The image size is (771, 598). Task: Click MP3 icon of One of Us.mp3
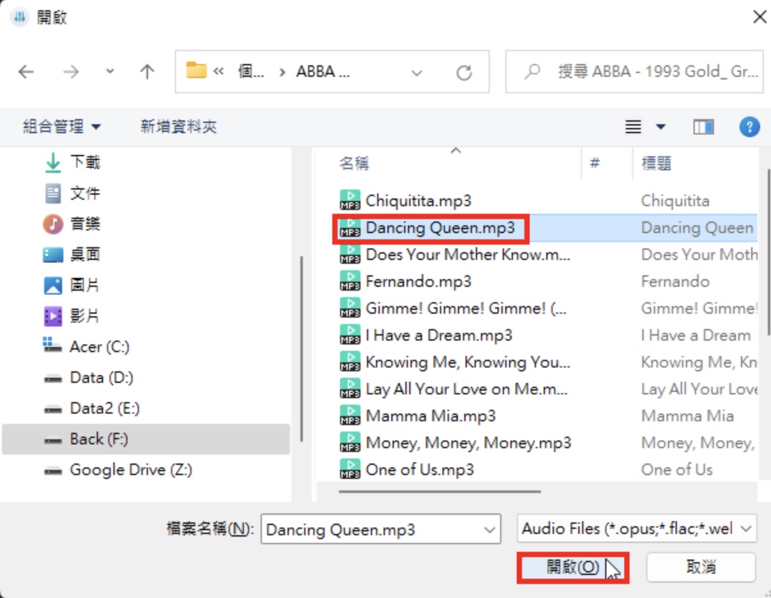pos(350,470)
